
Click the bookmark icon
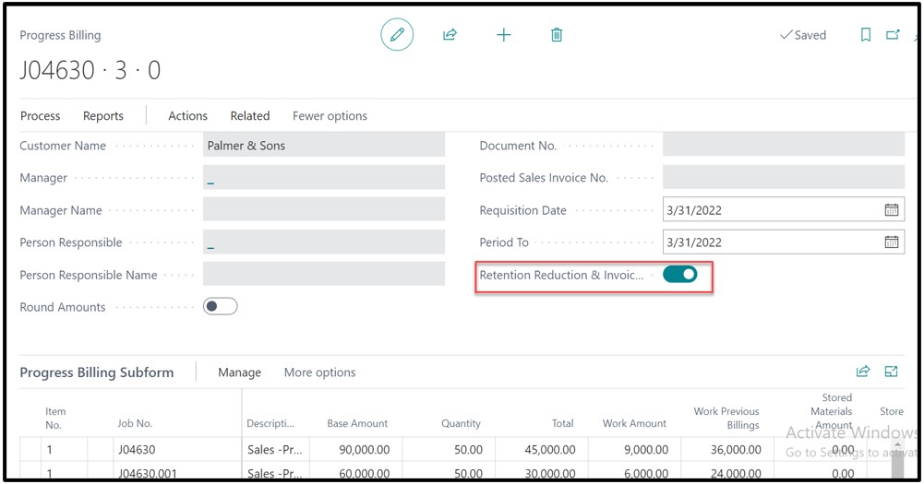point(865,35)
